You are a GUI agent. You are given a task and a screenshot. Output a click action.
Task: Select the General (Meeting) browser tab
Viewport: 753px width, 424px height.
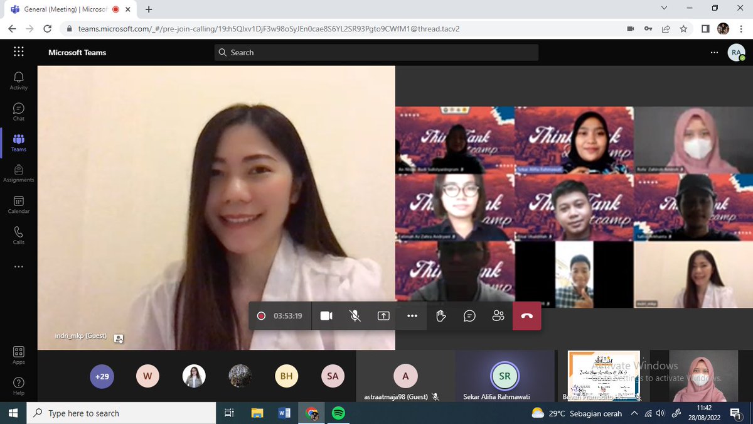tap(70, 9)
